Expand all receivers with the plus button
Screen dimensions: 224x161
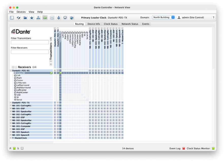point(13,67)
